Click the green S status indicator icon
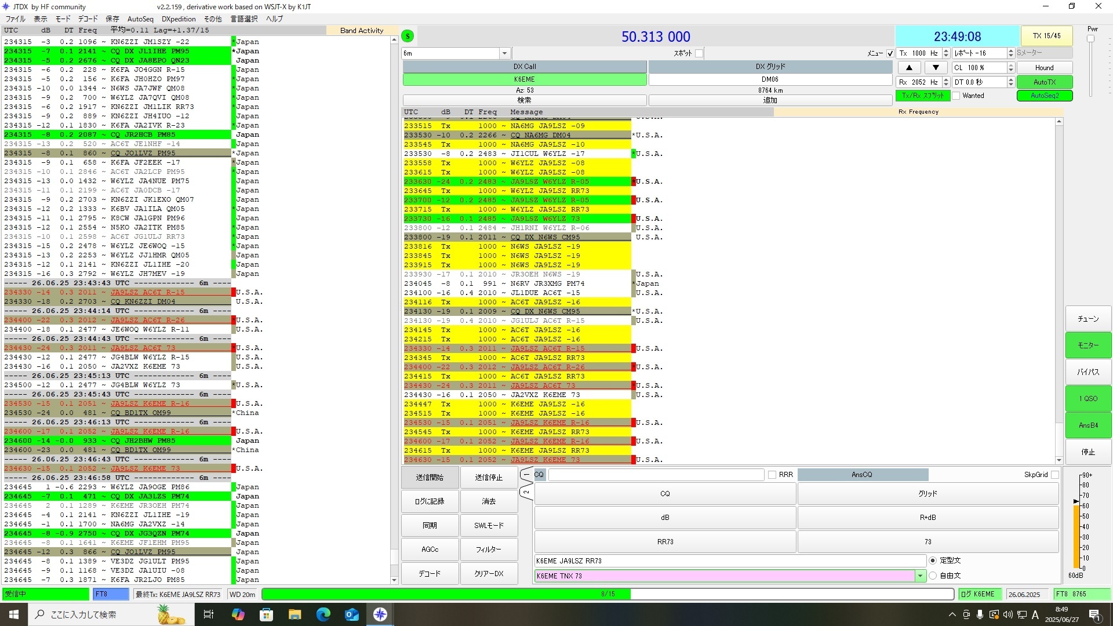Screen dimensions: 1113x626 coord(408,37)
